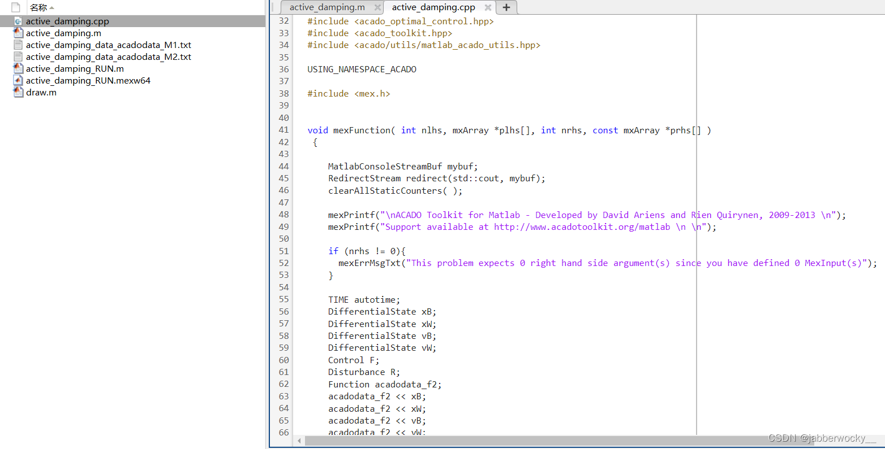
Task: Click the 'Control F;' line
Action: pos(354,360)
